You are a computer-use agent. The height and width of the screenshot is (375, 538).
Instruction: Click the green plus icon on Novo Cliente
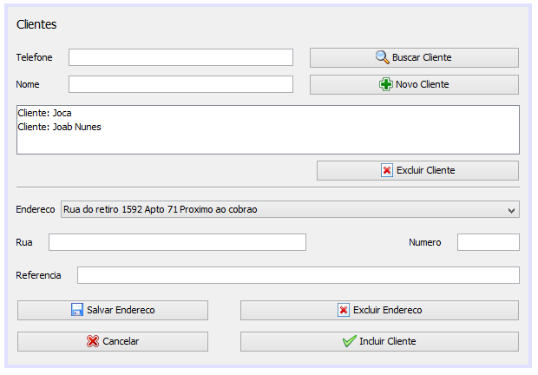(386, 84)
